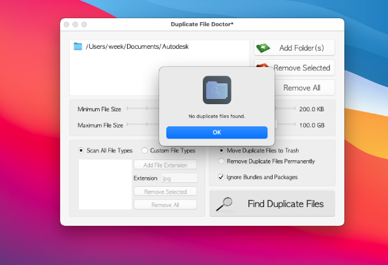Click the folder-search icon in the dialog

217,90
